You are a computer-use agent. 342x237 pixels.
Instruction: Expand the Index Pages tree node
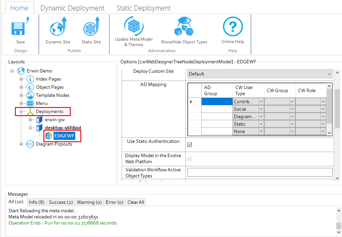pyautogui.click(x=21, y=79)
